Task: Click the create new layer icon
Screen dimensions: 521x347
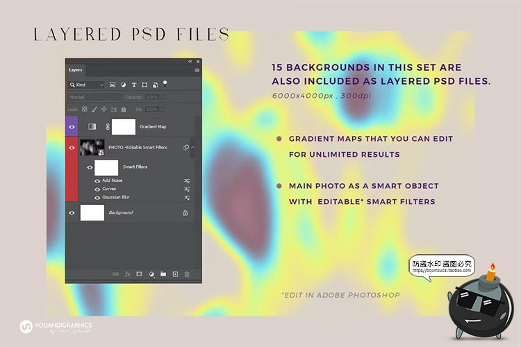Action: coord(175,274)
